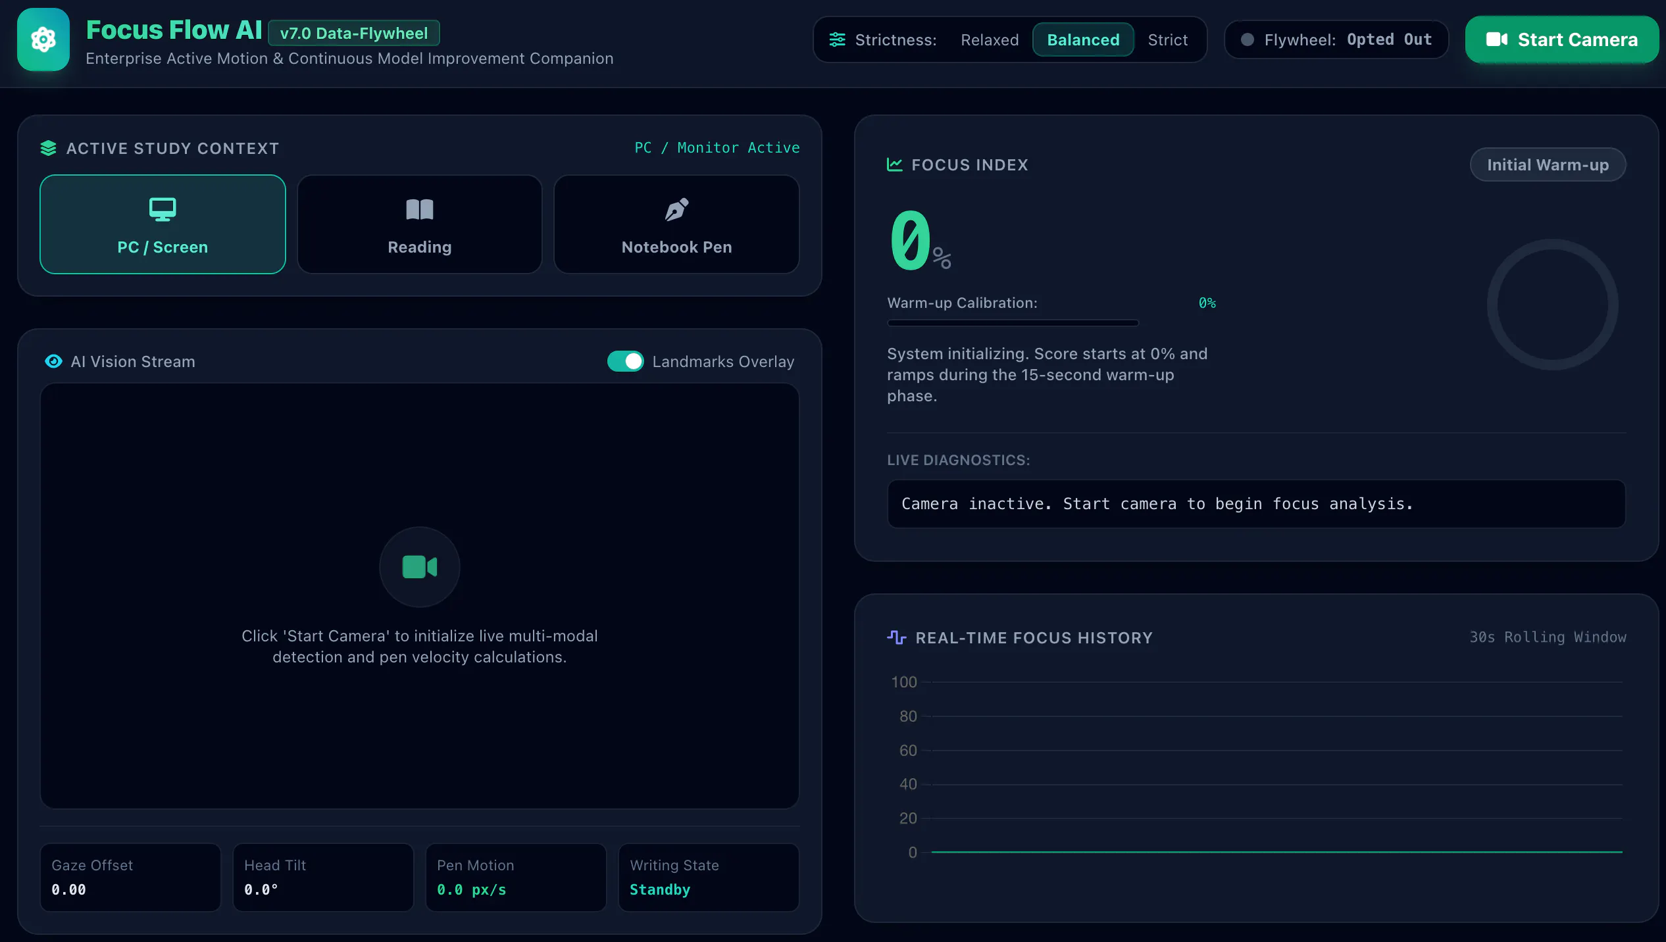1666x942 pixels.
Task: Click the 100 label on chart axis
Action: pyautogui.click(x=903, y=682)
